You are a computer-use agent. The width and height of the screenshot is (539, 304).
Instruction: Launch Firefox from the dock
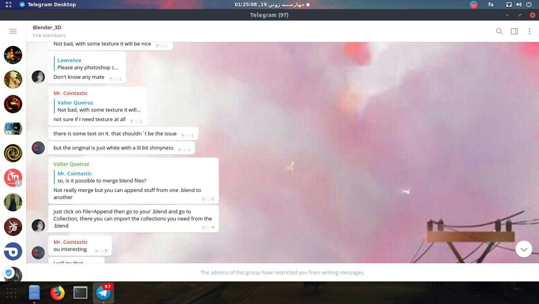57,293
